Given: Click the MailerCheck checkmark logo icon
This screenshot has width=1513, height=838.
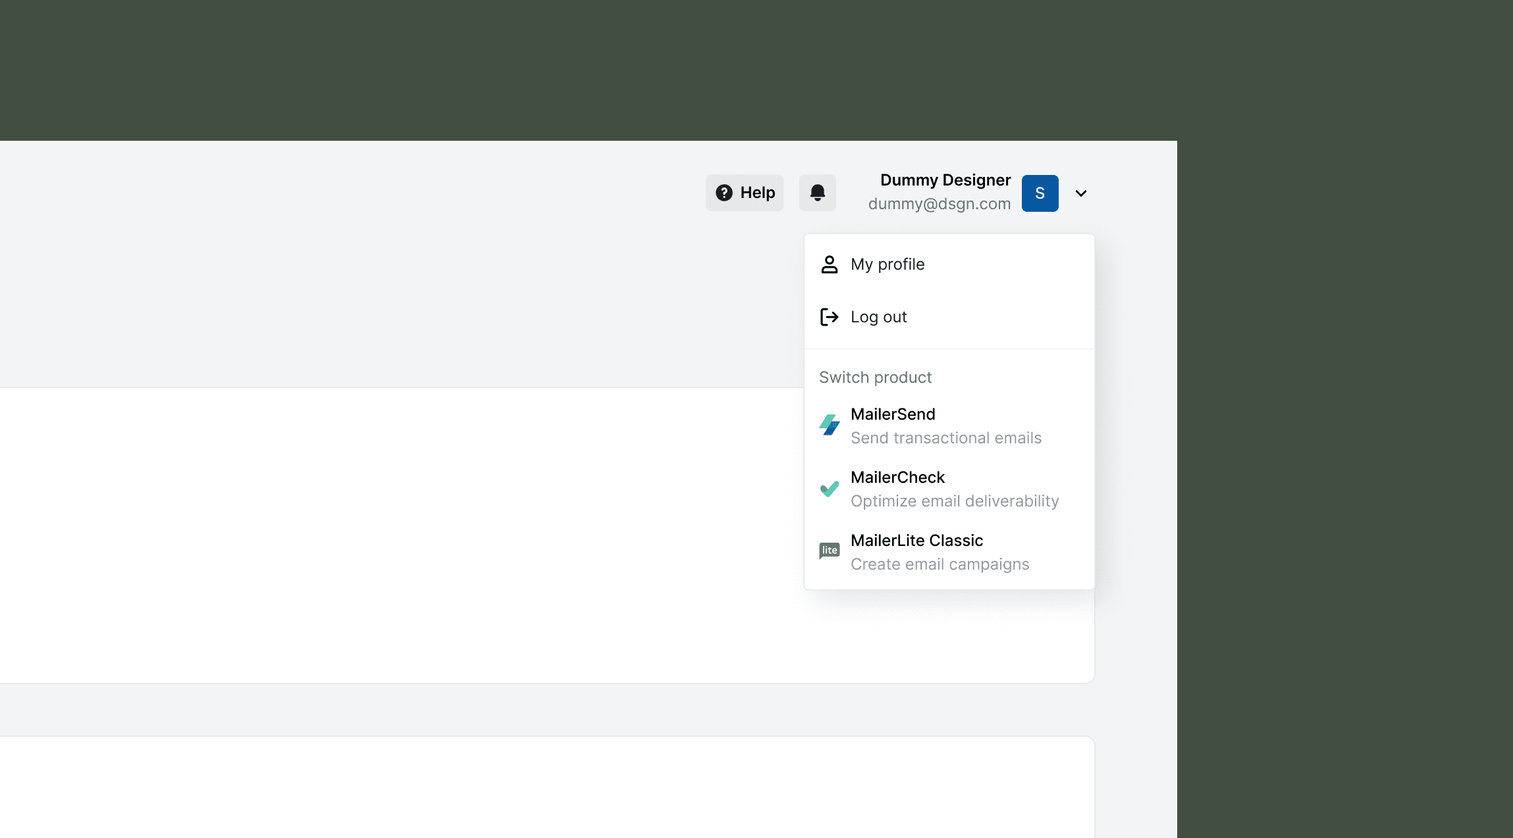Looking at the screenshot, I should [829, 489].
